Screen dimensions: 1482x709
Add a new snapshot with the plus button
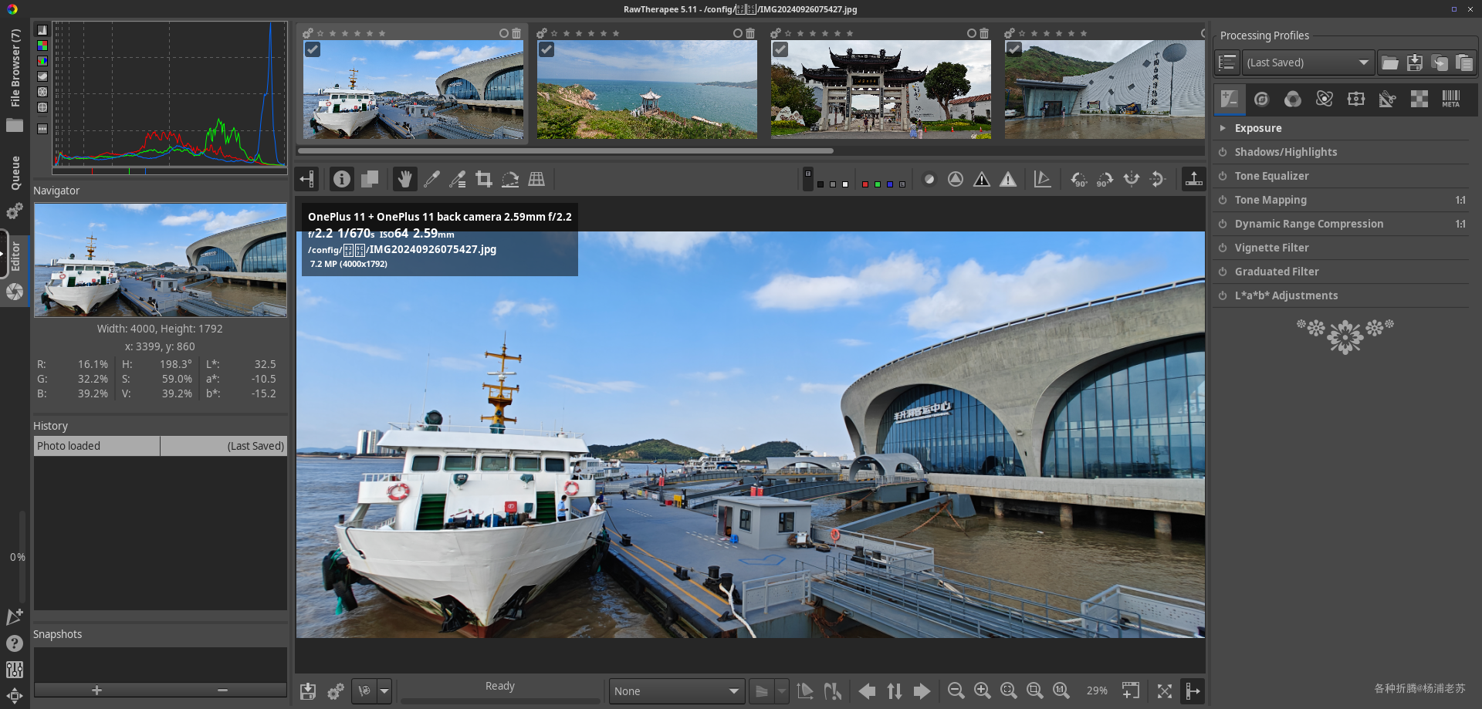point(96,690)
